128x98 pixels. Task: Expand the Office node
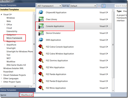pyautogui.click(x=5, y=25)
